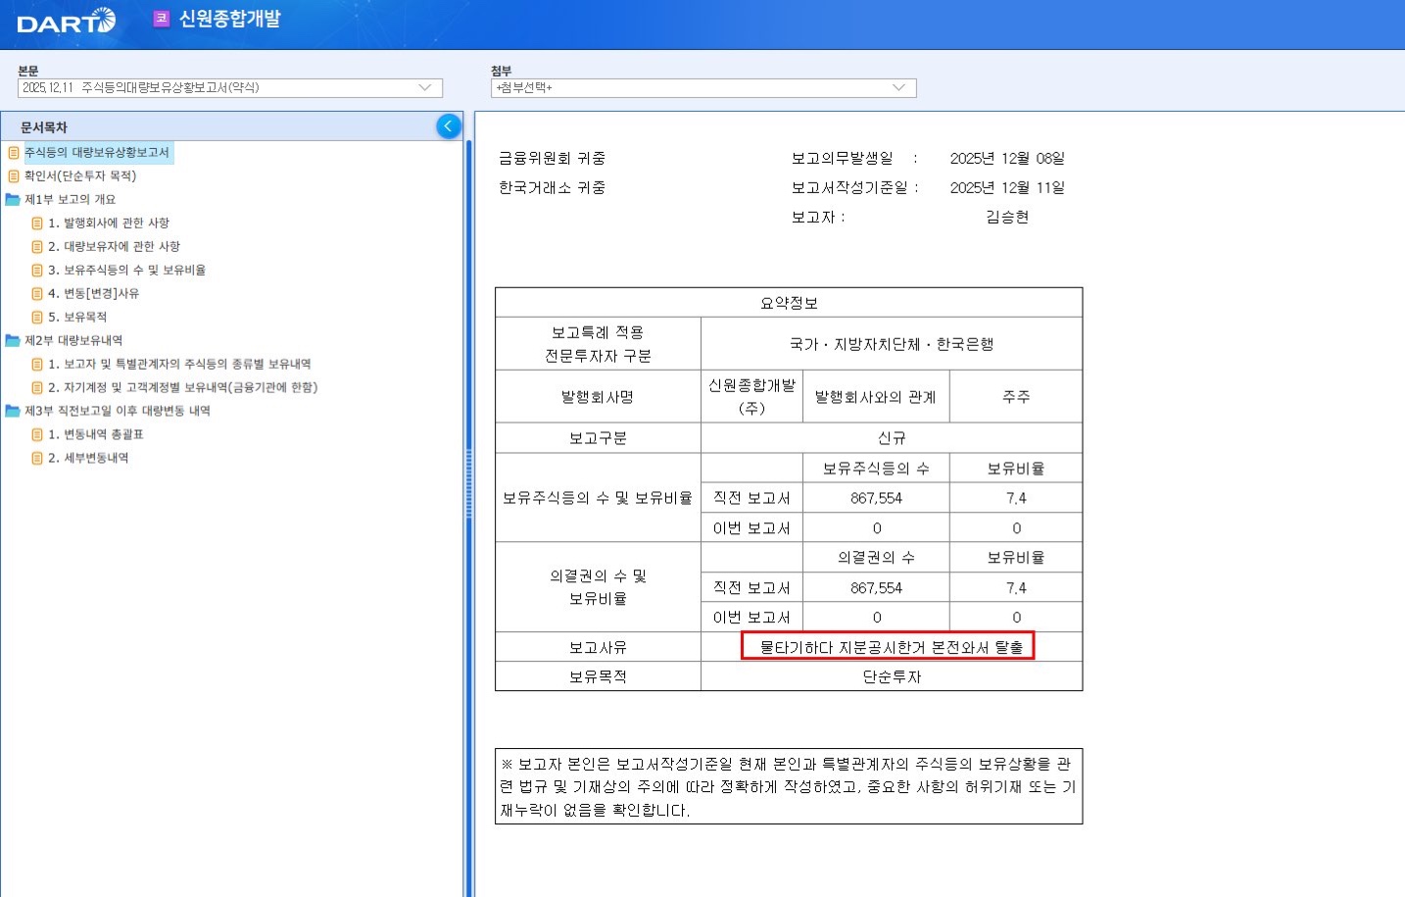Select 2. 대량보유자에 관한 사항 entry
The width and height of the screenshot is (1405, 897).
pos(114,246)
